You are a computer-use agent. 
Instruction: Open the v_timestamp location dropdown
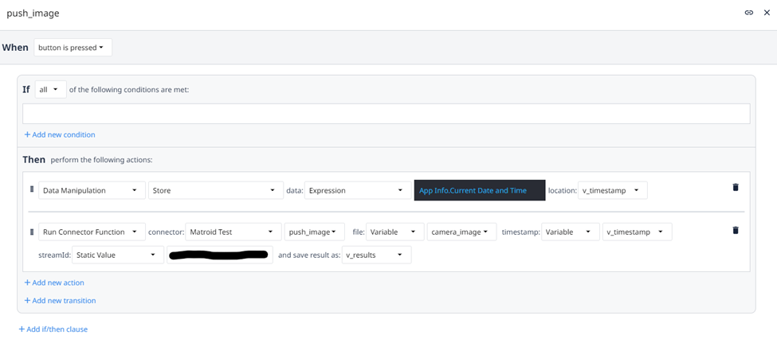point(612,190)
